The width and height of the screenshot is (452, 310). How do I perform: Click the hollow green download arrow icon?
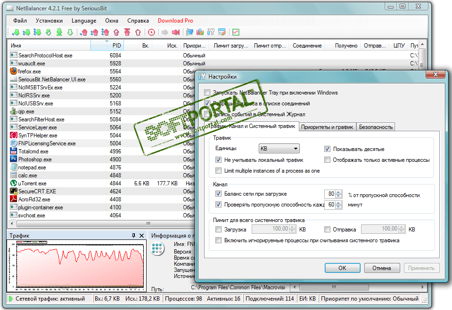[x=70, y=32]
